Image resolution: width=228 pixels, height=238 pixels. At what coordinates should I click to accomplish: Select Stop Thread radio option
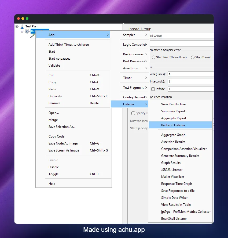[x=193, y=57]
